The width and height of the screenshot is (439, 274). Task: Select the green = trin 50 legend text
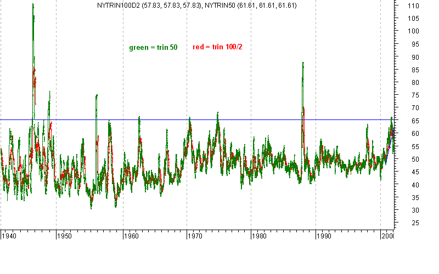tap(153, 48)
